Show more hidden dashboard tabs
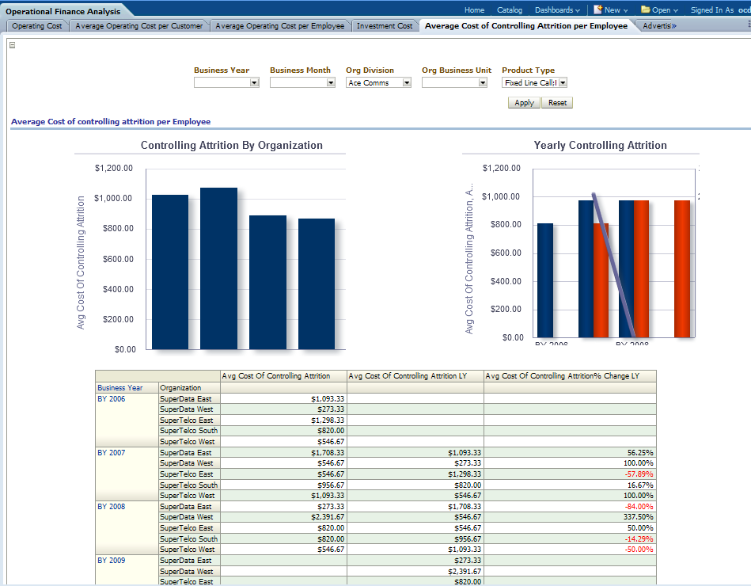The image size is (751, 586). pyautogui.click(x=674, y=26)
